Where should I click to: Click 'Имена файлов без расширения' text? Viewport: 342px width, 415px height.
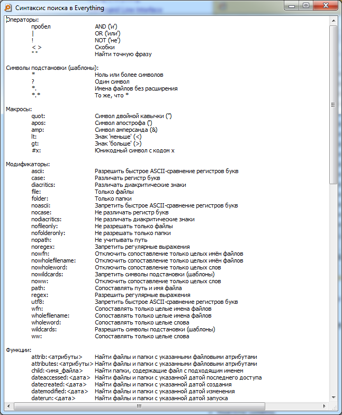point(136,89)
